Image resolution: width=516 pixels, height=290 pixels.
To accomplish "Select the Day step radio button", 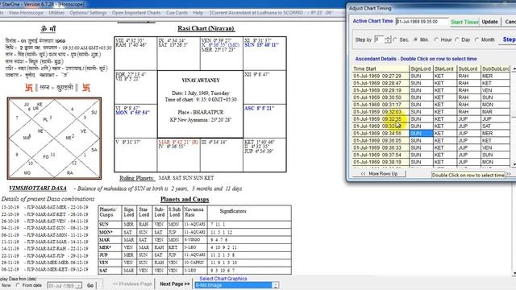I will coord(457,39).
